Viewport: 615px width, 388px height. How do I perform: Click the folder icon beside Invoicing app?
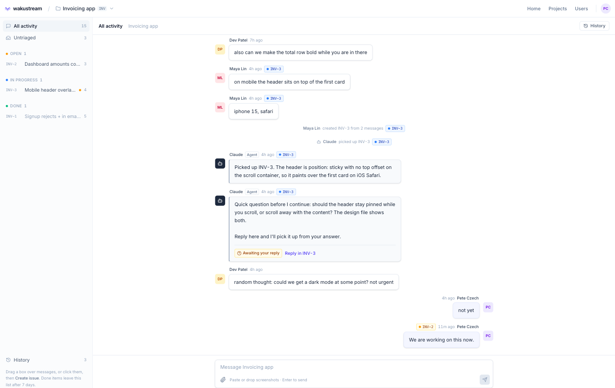58,8
